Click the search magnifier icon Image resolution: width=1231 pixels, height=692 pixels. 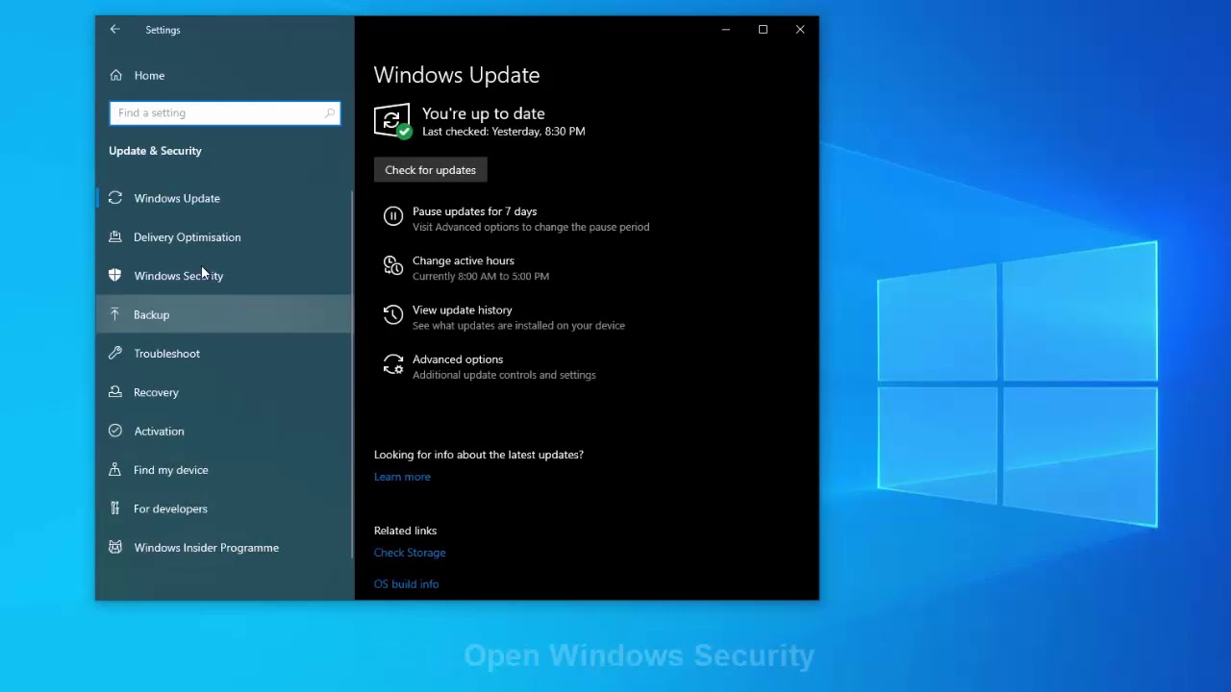tap(330, 113)
